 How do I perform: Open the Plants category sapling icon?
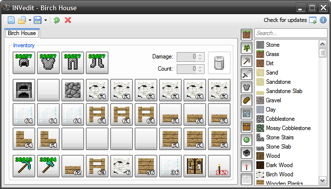pyautogui.click(x=247, y=48)
